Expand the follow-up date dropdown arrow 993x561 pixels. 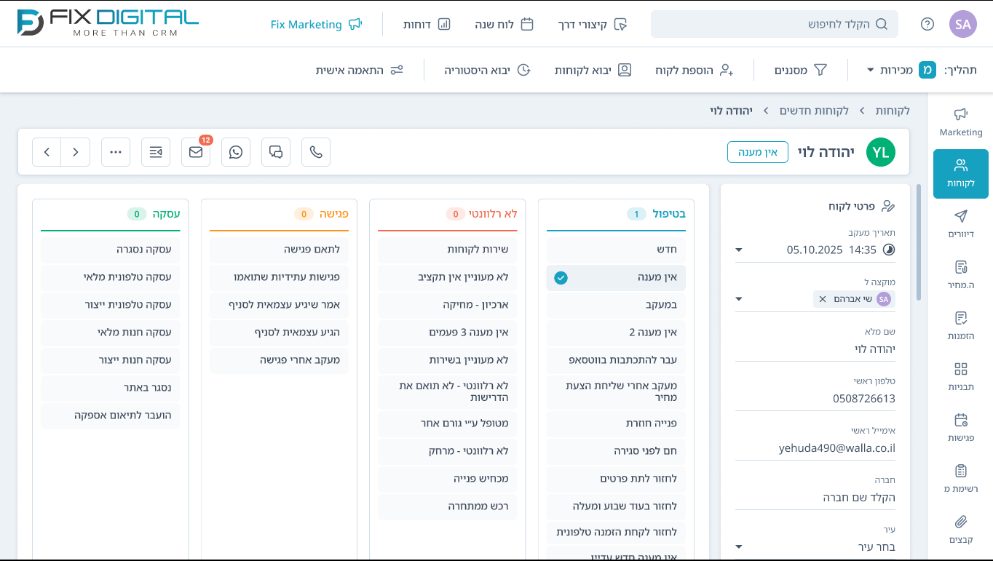pos(739,250)
